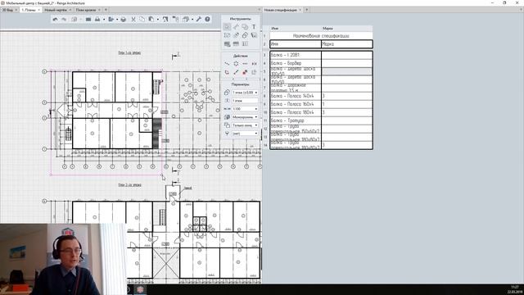Add a new tab with plus in specification pane
Image resolution: width=524 pixels, height=295 pixels.
306,10
